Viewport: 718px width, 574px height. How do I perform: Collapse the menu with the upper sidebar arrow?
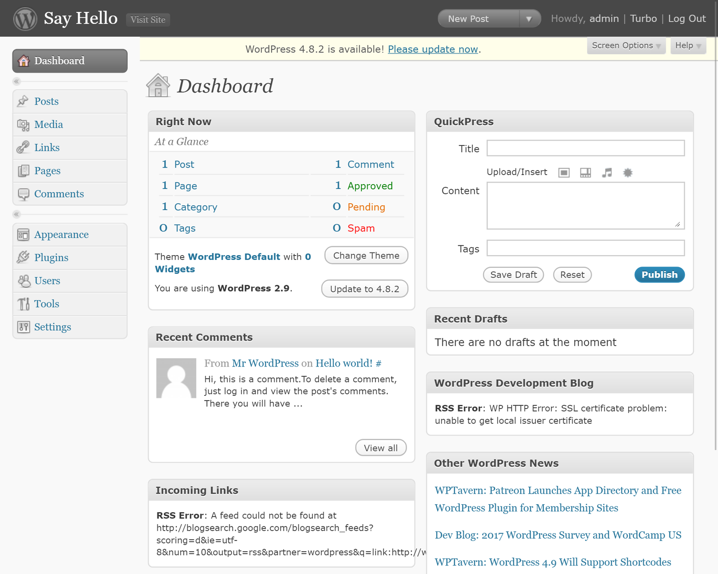point(17,81)
